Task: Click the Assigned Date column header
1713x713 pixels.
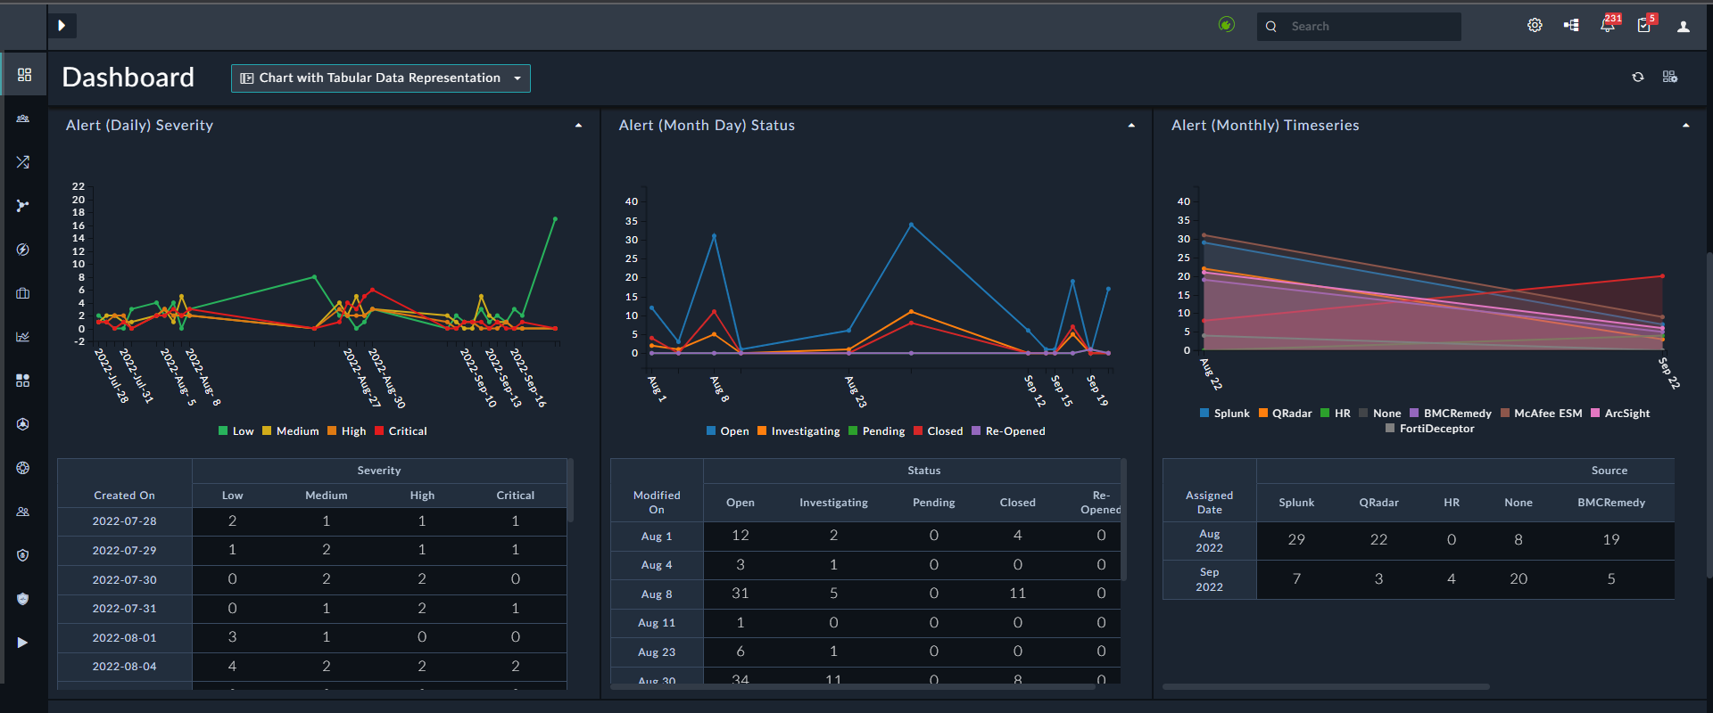Action: [x=1210, y=503]
